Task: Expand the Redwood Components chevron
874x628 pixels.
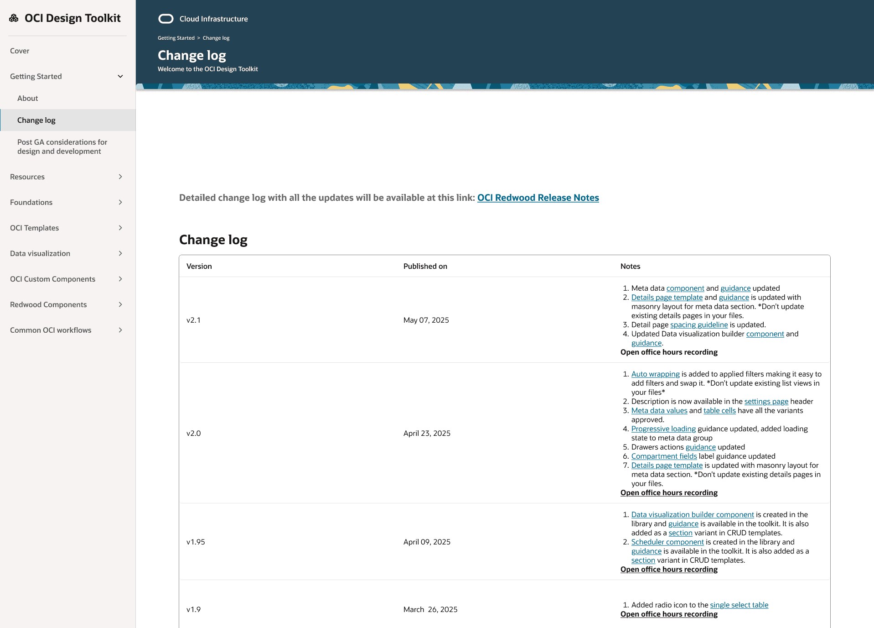Action: click(120, 304)
